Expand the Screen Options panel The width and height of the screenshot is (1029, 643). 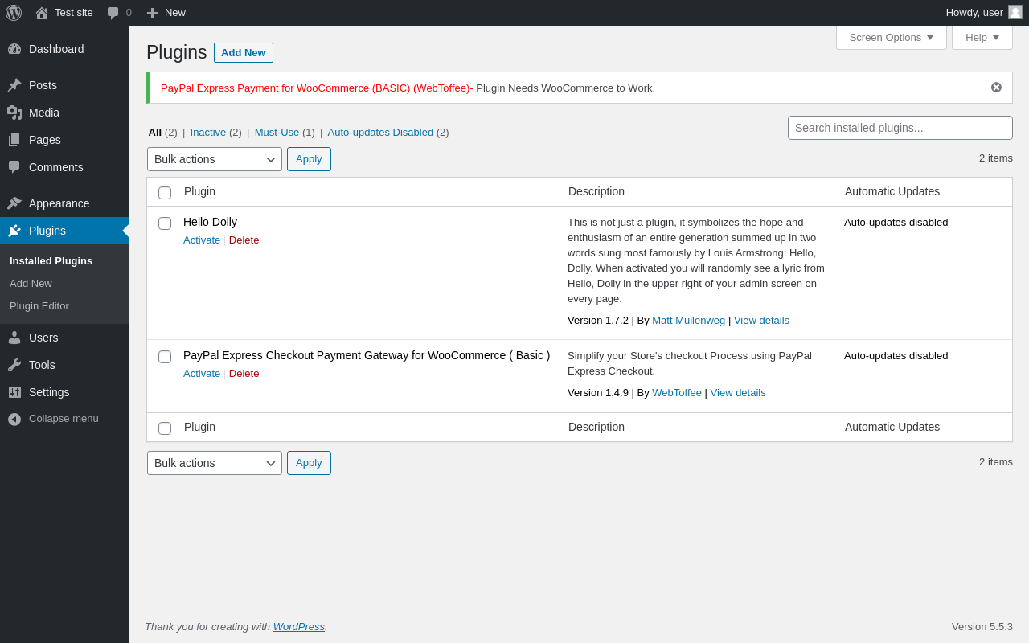click(892, 38)
